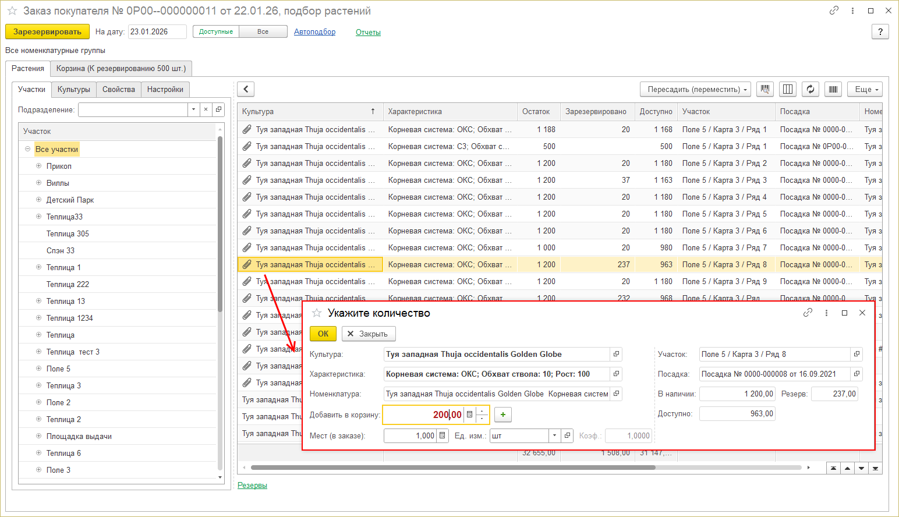Open the Культура field link icon

[x=616, y=354]
